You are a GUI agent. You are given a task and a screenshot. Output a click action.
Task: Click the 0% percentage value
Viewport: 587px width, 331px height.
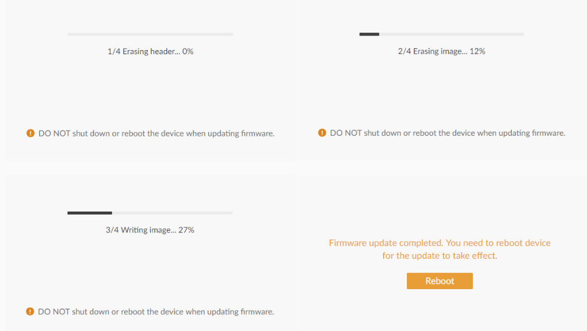188,51
